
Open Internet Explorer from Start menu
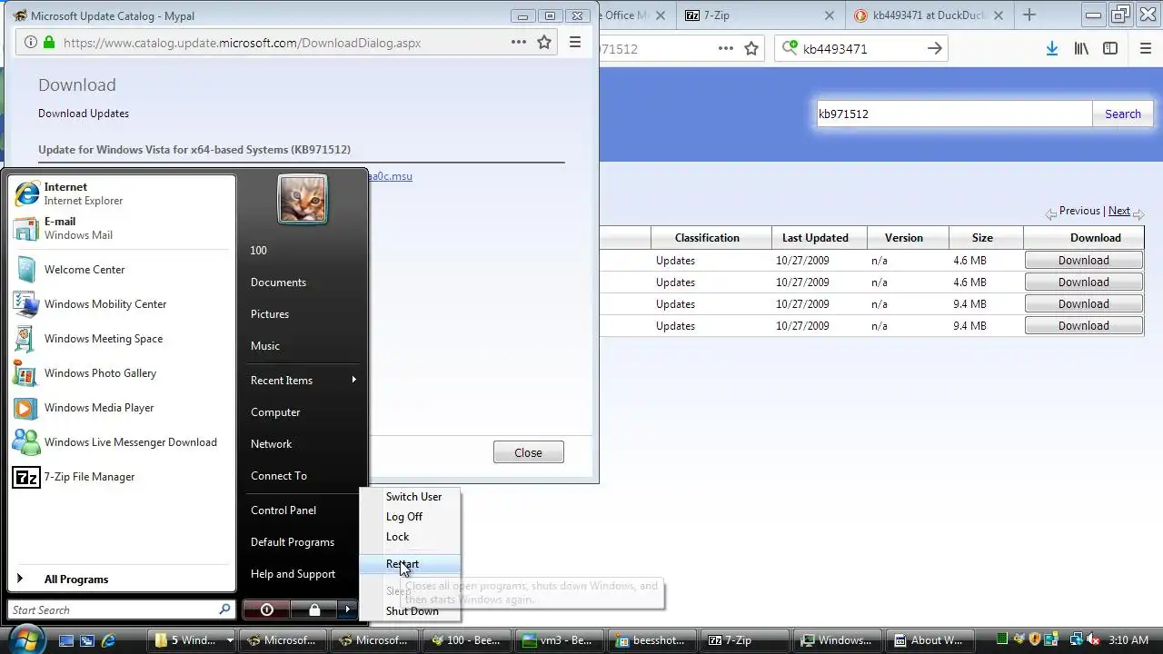(x=121, y=193)
